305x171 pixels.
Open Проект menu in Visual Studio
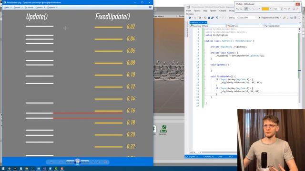(213, 10)
